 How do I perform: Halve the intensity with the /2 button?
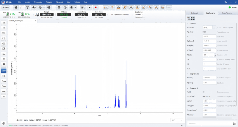(x=4, y=28)
